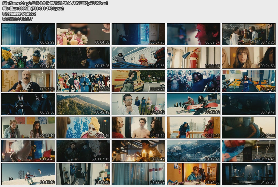Open the fire extinguisher thumbnail at 00:22:24
The width and height of the screenshot is (278, 187).
point(193,57)
